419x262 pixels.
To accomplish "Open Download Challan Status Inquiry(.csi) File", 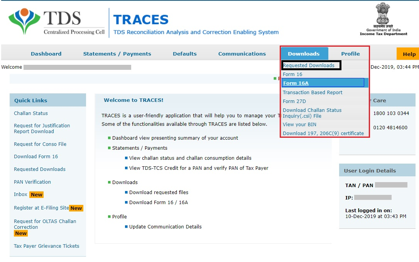I will (312, 112).
